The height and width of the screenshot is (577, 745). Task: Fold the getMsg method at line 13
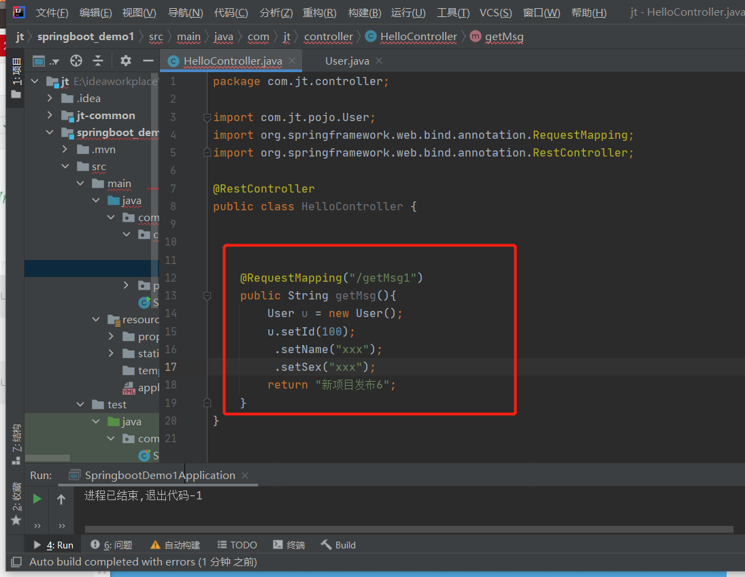point(207,296)
